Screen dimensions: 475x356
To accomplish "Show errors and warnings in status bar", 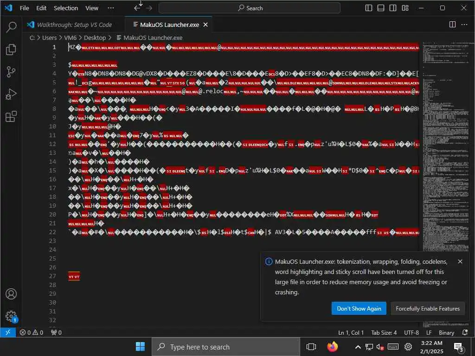I will (32, 332).
